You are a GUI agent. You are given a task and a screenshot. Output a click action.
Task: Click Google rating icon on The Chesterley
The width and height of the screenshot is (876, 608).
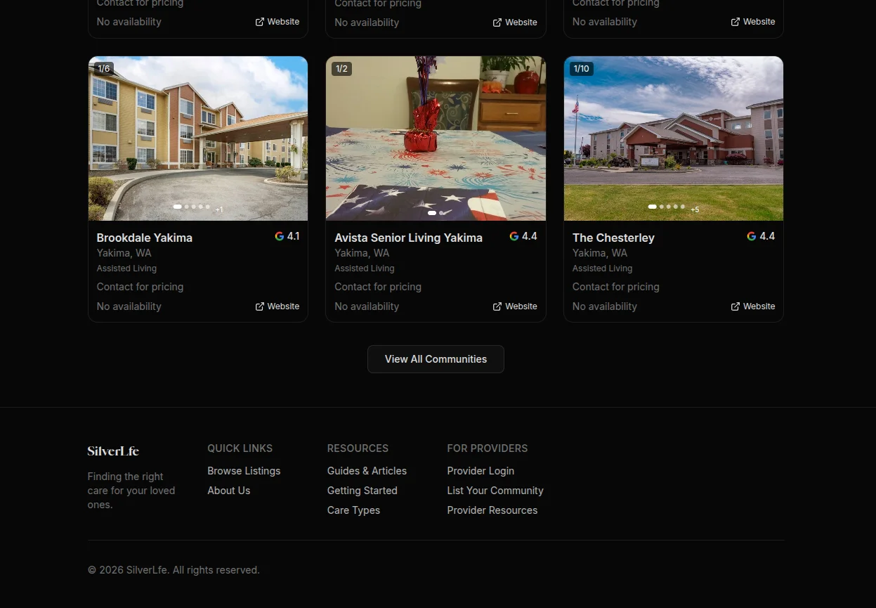pos(752,236)
